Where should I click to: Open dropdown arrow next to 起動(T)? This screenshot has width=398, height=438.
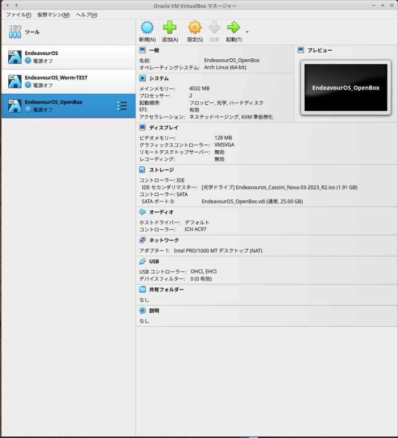pos(247,32)
